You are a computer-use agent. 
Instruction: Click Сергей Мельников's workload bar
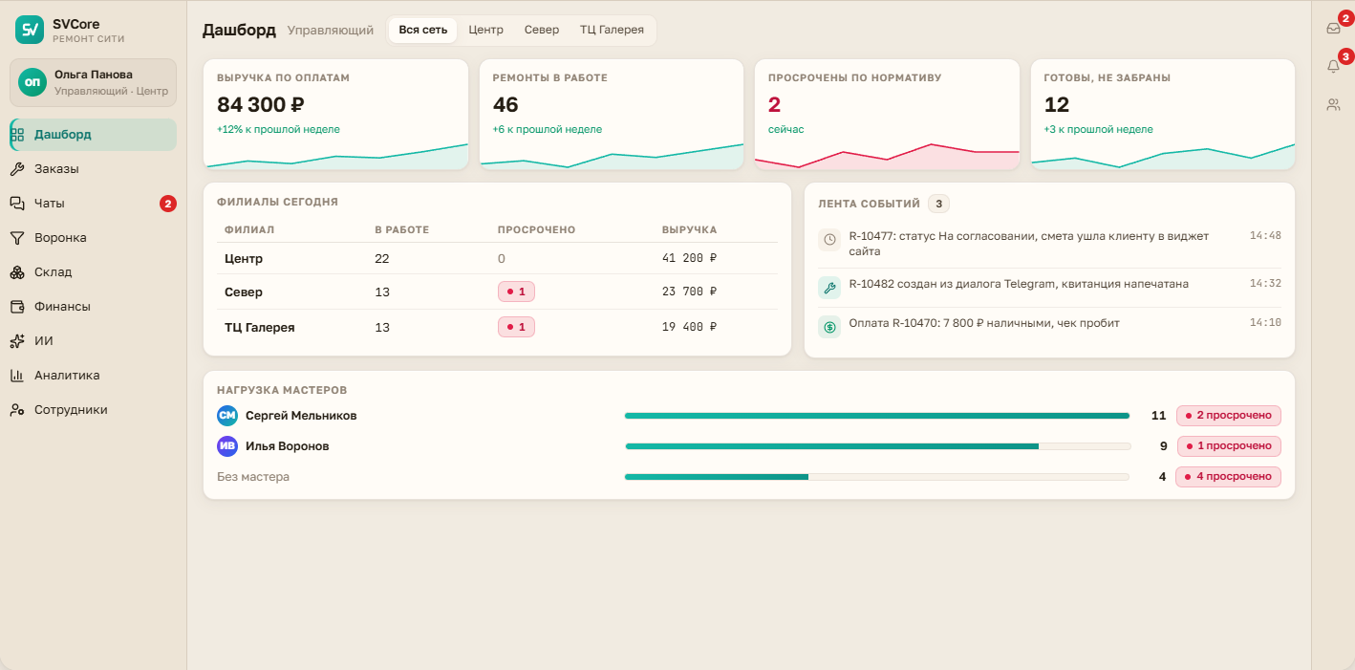877,416
